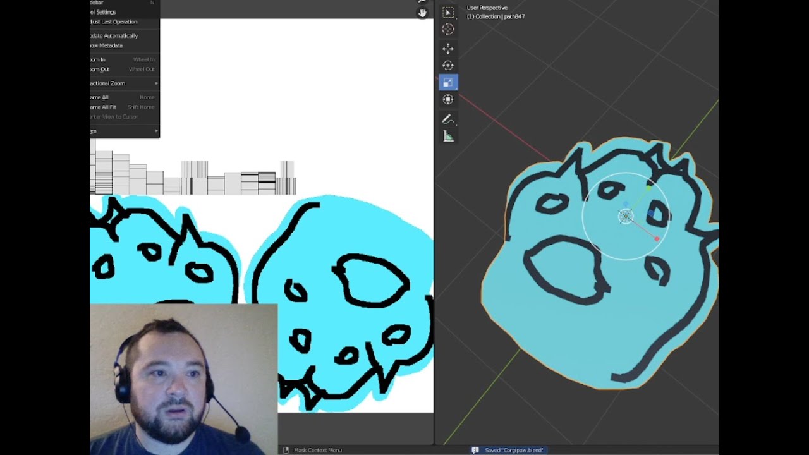Toggle the Sidebar menu entry
Viewport: 809px width, 455px height.
coord(125,3)
